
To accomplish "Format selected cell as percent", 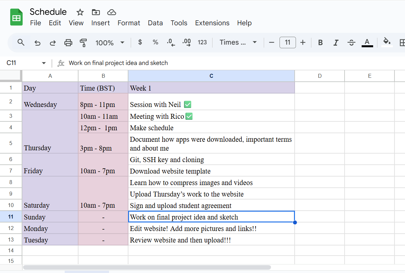I will pyautogui.click(x=155, y=42).
